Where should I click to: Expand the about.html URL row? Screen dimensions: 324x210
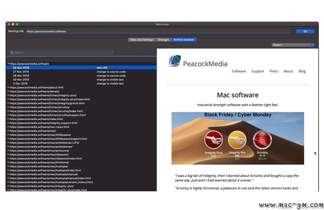click(8, 87)
